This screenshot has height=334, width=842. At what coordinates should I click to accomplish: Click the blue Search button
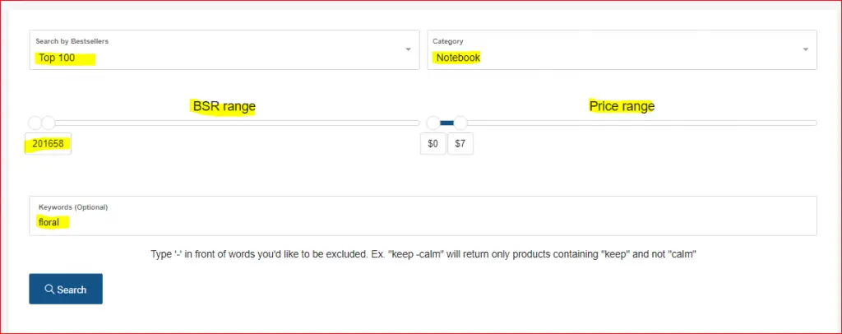pyautogui.click(x=66, y=289)
